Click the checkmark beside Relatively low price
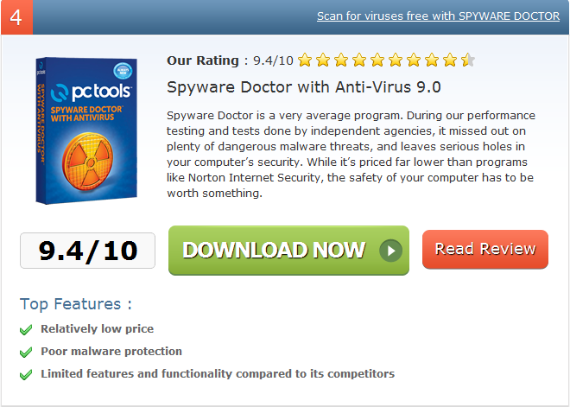Screen dimensions: 570x407 [x=26, y=329]
